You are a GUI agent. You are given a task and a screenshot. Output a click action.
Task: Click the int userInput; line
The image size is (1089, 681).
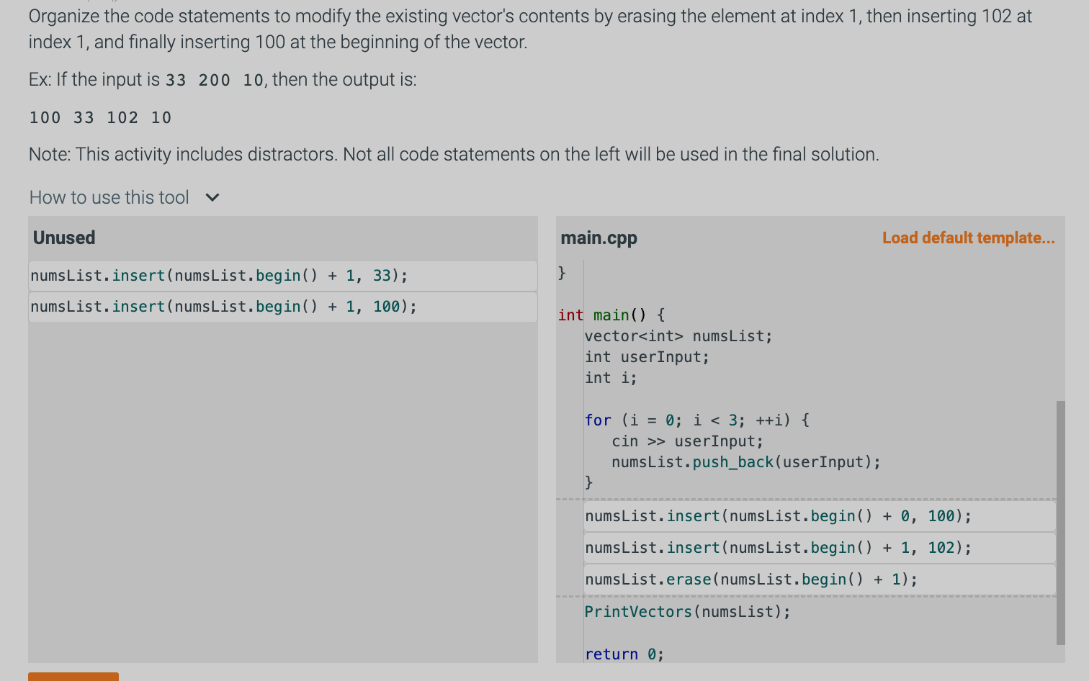coord(647,357)
